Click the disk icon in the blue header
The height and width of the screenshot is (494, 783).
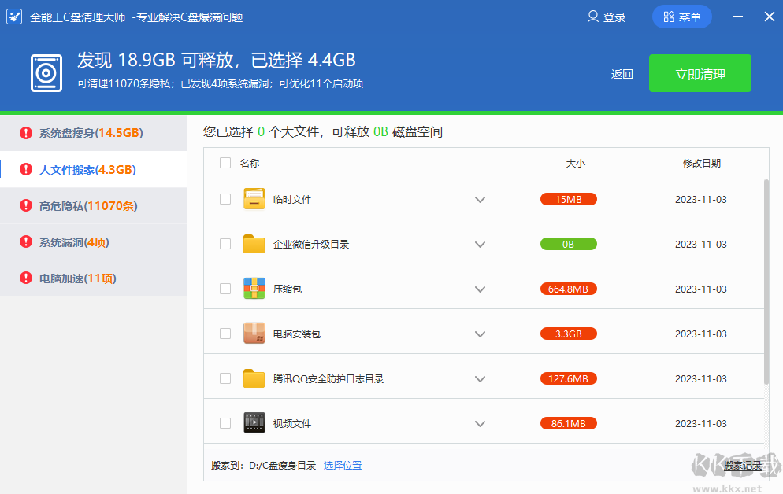[x=46, y=73]
